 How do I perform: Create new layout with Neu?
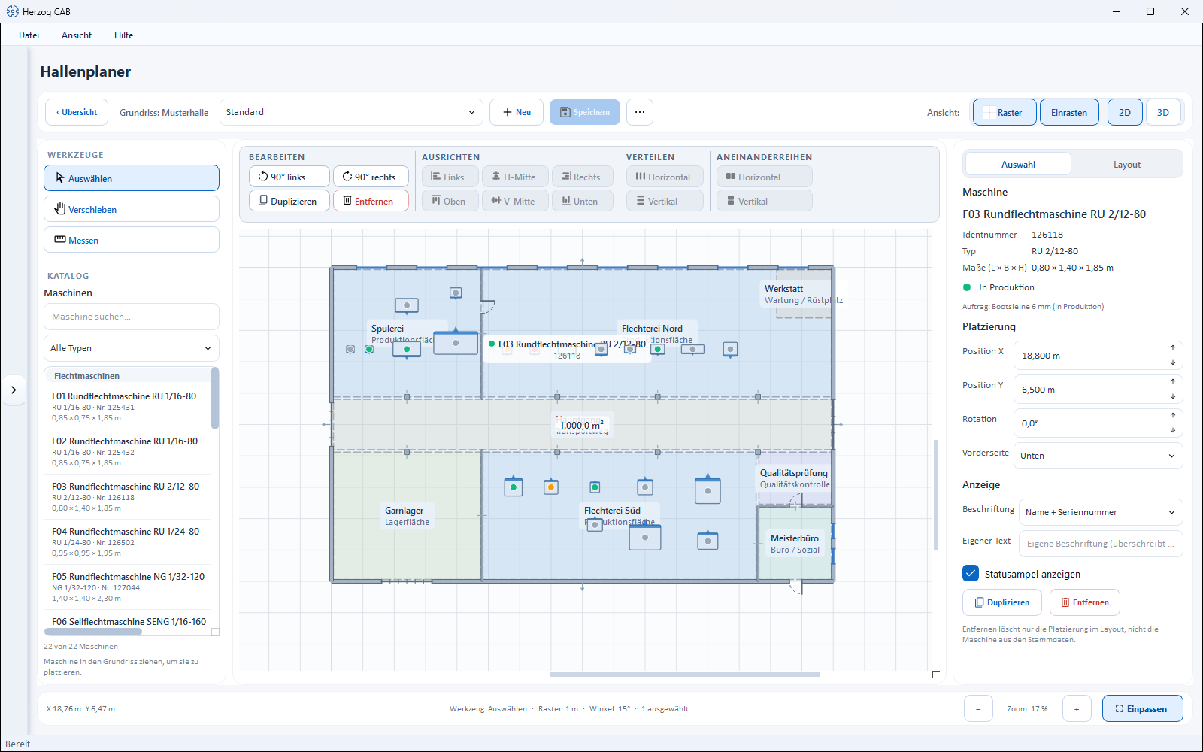point(517,112)
